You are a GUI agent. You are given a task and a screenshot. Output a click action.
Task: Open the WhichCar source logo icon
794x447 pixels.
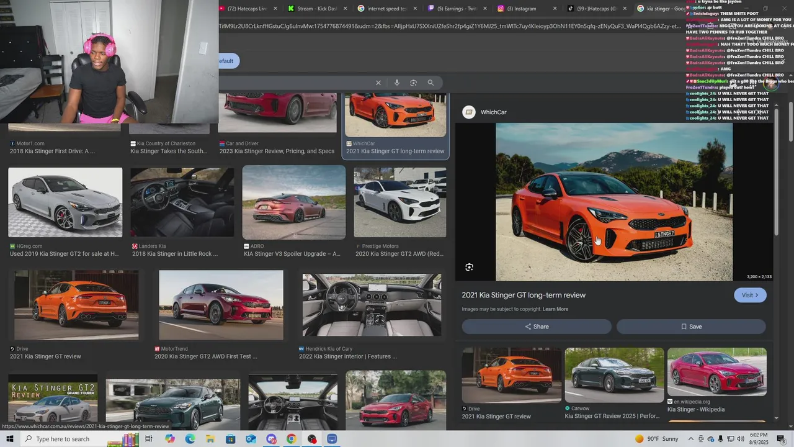(470, 112)
